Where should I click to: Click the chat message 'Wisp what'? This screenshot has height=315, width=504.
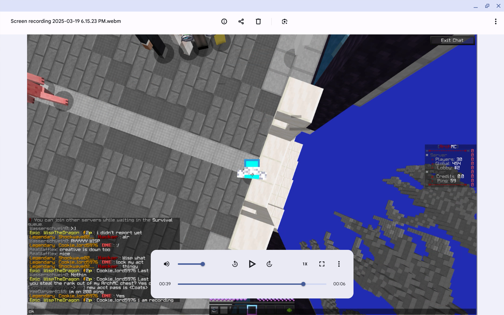[134, 258]
